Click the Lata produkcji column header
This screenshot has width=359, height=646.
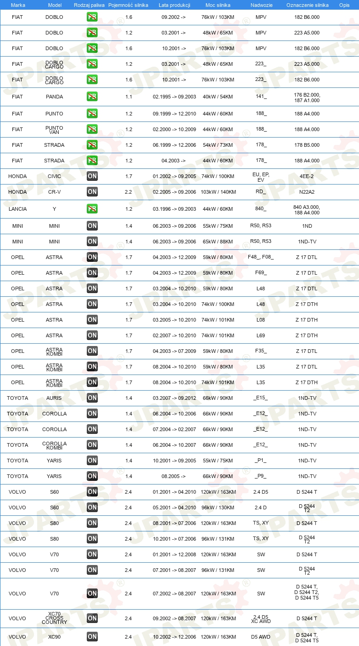pos(174,5)
